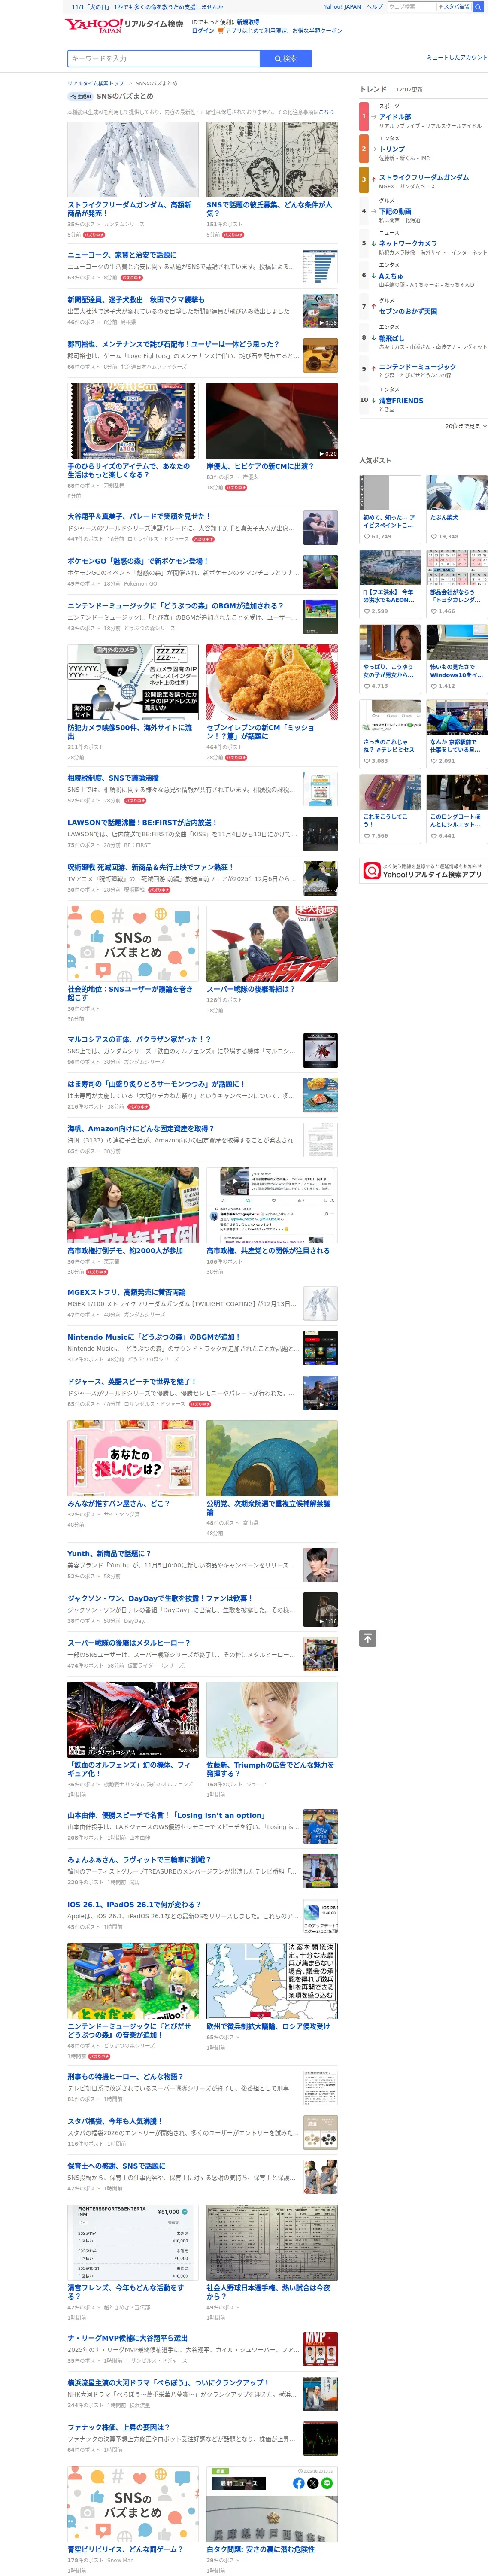The width and height of the screenshot is (488, 2576).
Task: Focus the small ウェブ検索 field at top right
Action: click(x=411, y=6)
